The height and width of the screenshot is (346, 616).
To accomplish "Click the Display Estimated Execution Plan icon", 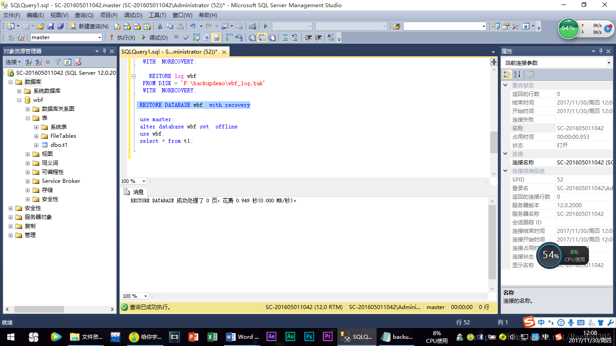I will point(196,37).
